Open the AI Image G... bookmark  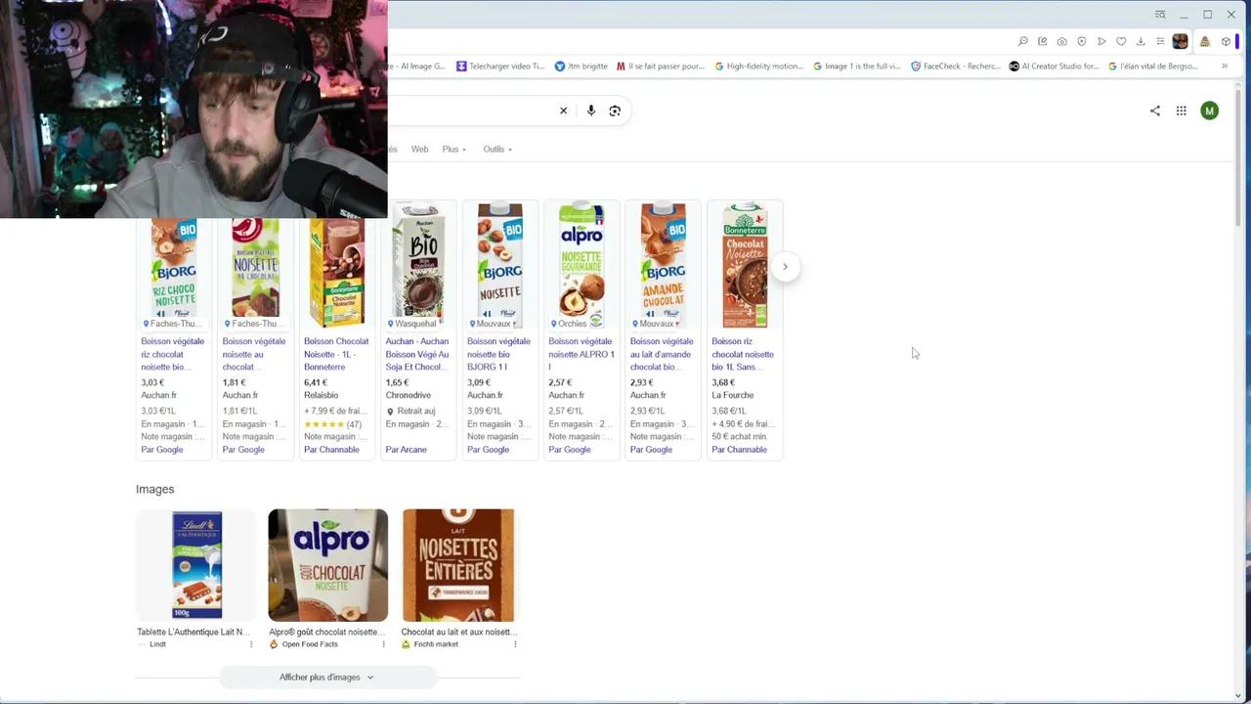tap(416, 66)
